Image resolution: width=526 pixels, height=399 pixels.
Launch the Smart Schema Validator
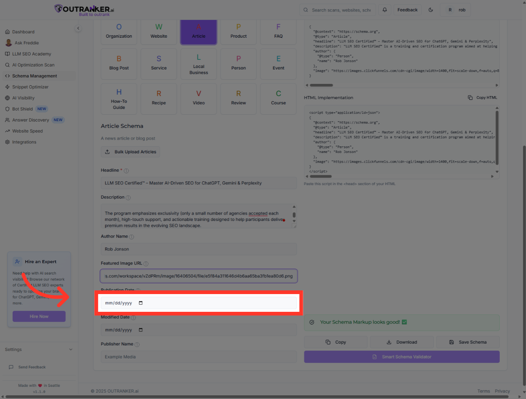coord(402,357)
